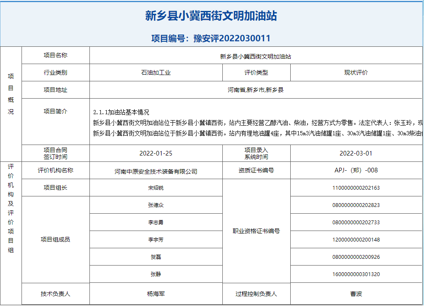
Task: Select the 项目地址 label cell
Action: click(55, 90)
